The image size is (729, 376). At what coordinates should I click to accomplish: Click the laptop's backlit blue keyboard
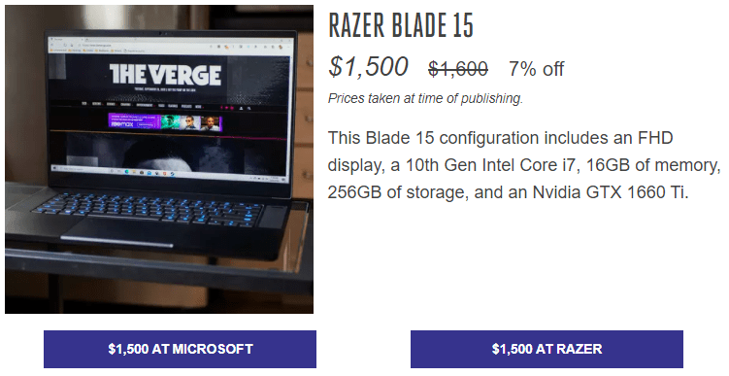(x=149, y=208)
